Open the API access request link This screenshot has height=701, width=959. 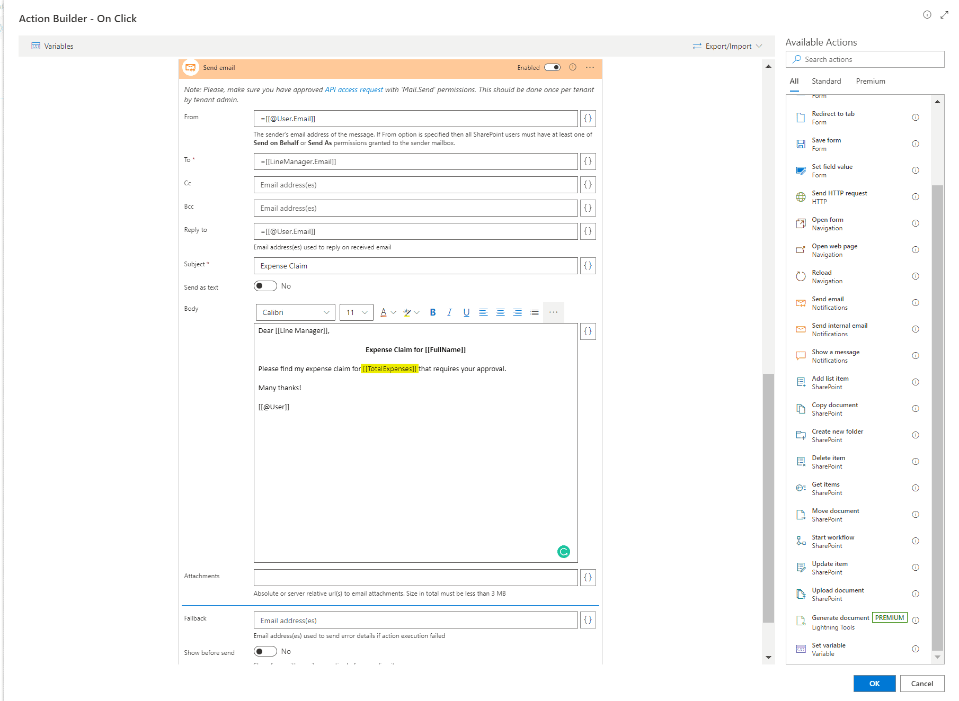pyautogui.click(x=354, y=89)
